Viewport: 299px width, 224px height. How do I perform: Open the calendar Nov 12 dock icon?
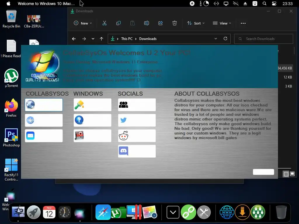(x=49, y=212)
